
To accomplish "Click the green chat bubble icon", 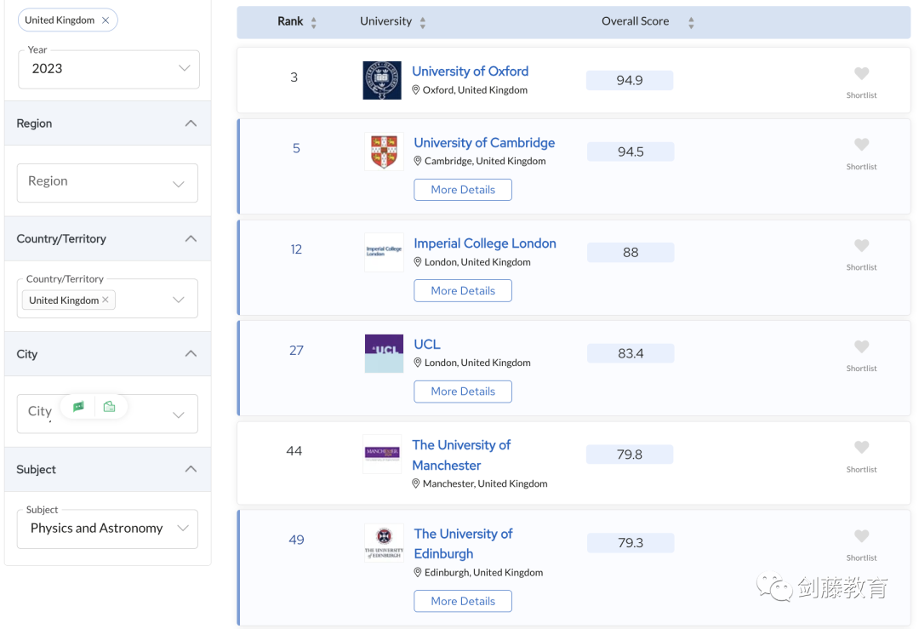I will tap(78, 406).
